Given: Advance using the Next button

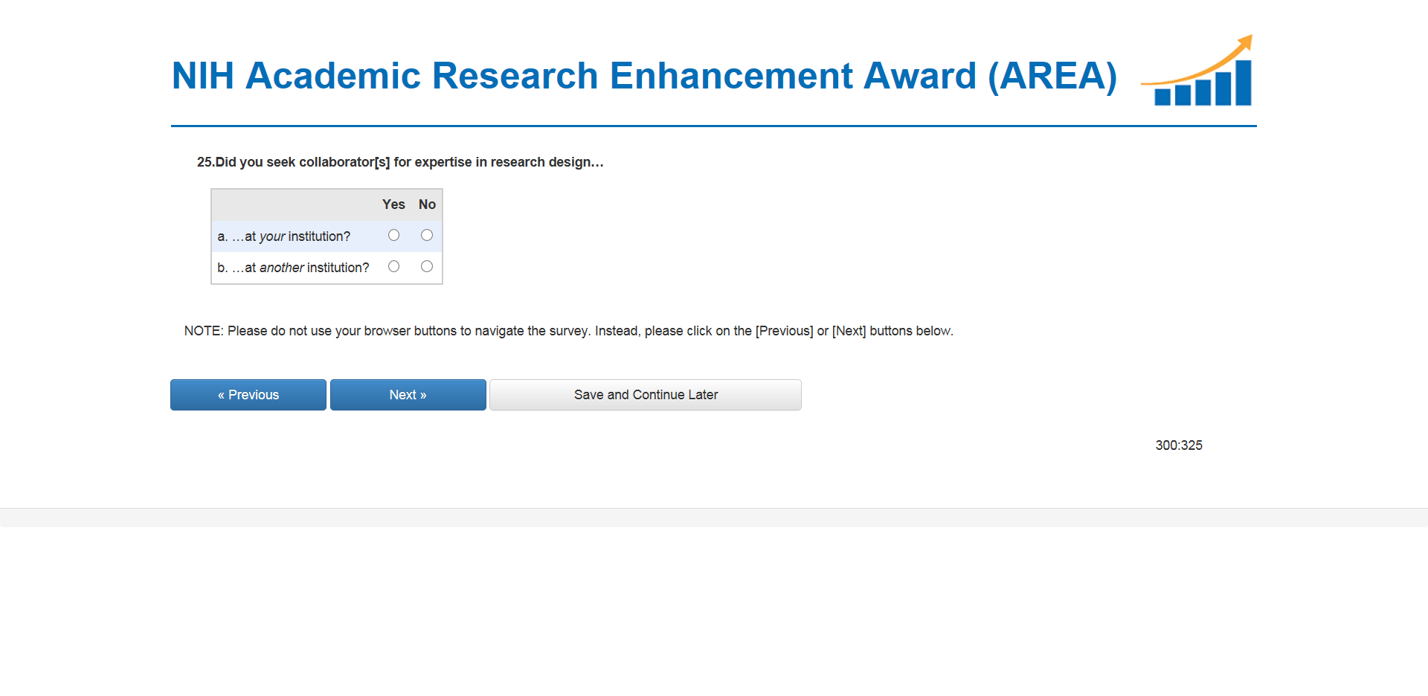Looking at the screenshot, I should pyautogui.click(x=408, y=395).
